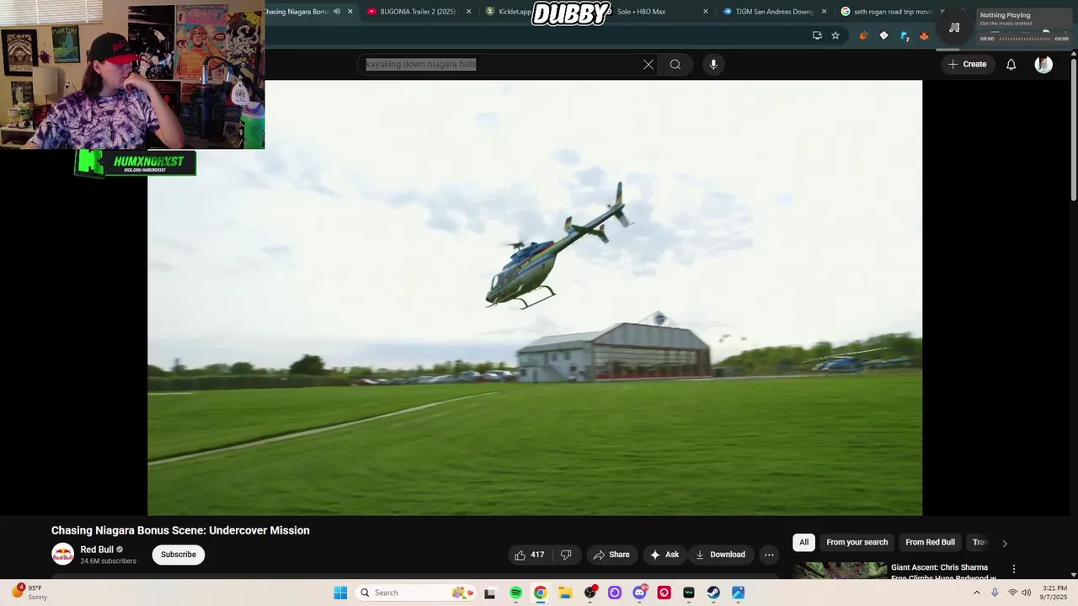
Task: Subscribe to the Red Bull channel
Action: pyautogui.click(x=179, y=555)
